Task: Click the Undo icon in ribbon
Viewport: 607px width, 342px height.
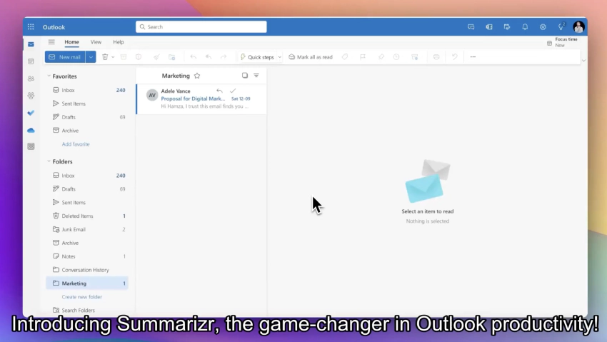Action: click(455, 57)
